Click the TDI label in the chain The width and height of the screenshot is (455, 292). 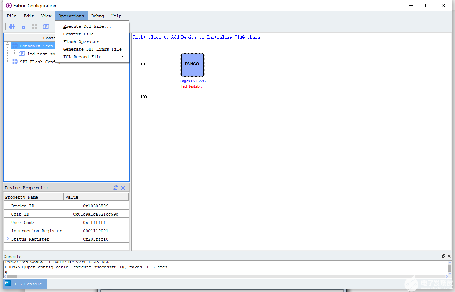point(144,64)
